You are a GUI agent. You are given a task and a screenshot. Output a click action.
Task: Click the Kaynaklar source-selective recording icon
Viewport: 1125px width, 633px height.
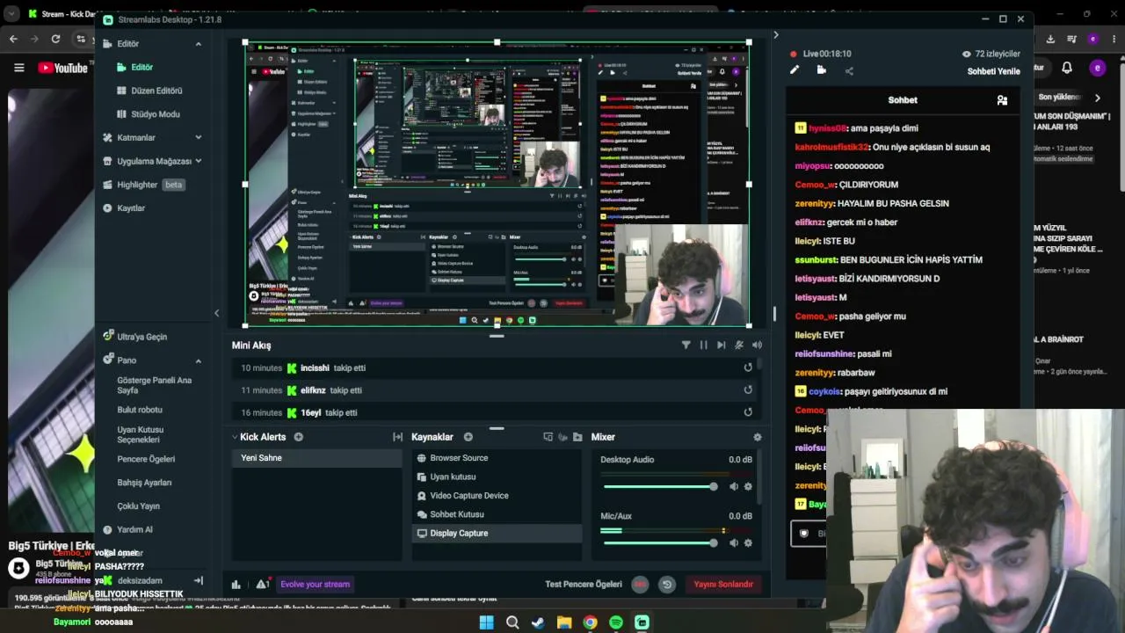[548, 437]
